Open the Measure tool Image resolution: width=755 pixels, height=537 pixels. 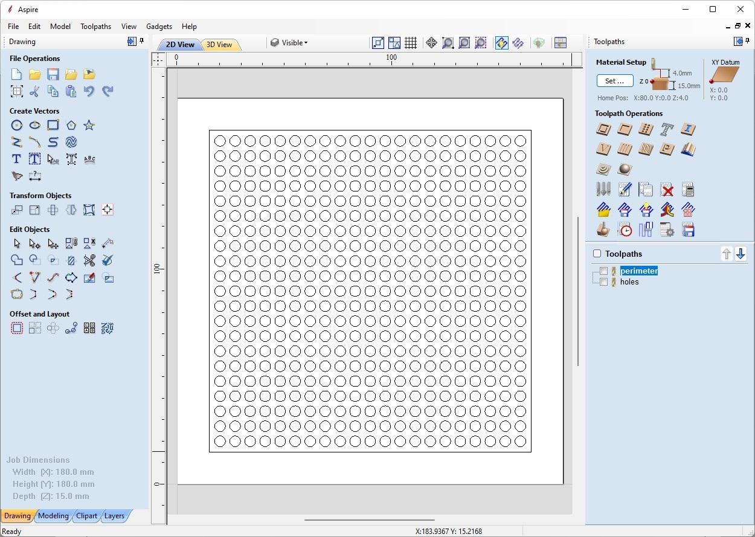point(108,243)
